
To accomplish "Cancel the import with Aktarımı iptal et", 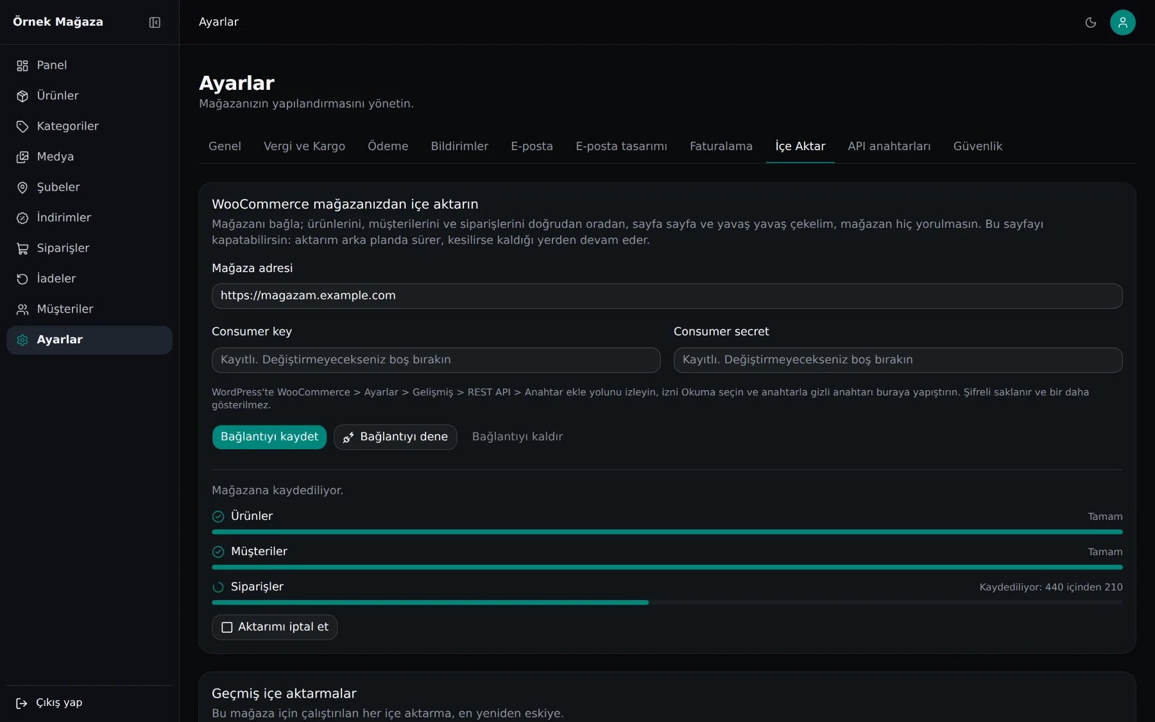I will 275,627.
